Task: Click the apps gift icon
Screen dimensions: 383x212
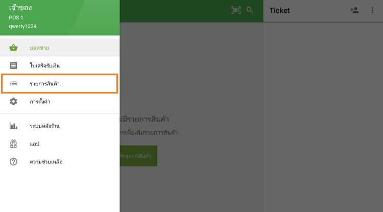Action: pyautogui.click(x=14, y=144)
